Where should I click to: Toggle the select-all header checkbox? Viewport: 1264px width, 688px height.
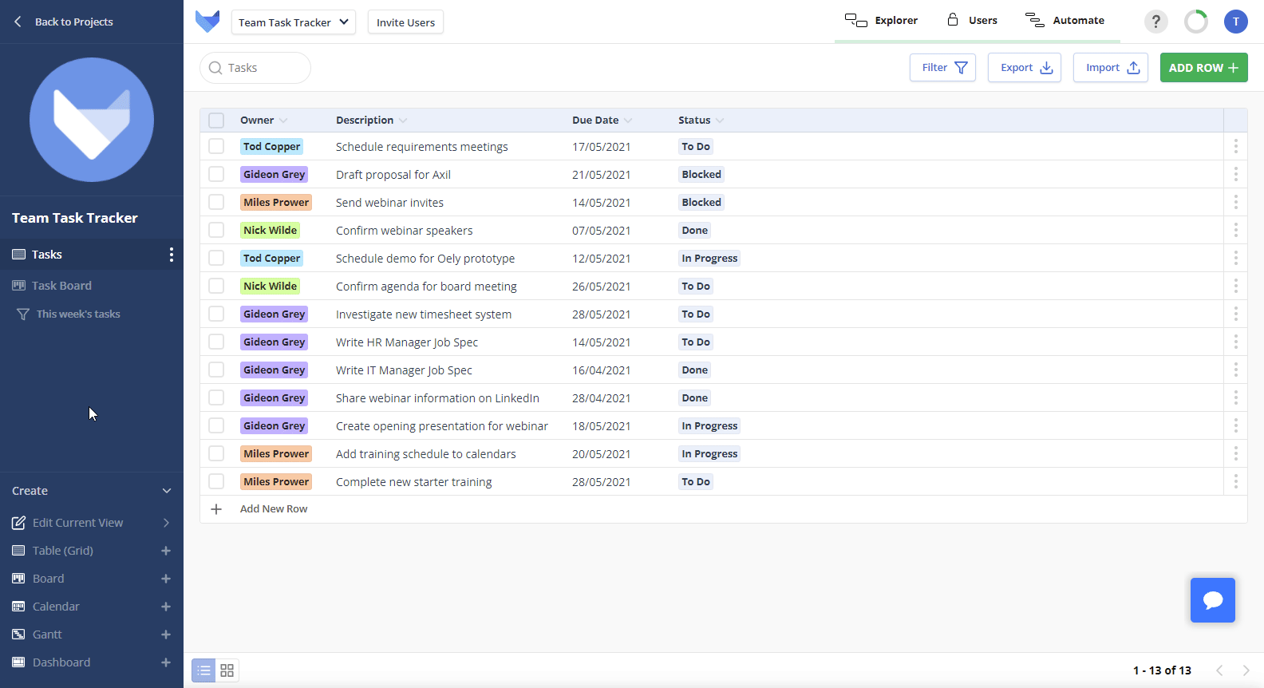(216, 121)
